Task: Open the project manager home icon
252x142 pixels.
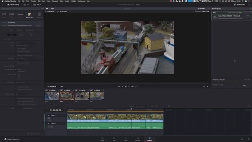Action: point(242,139)
